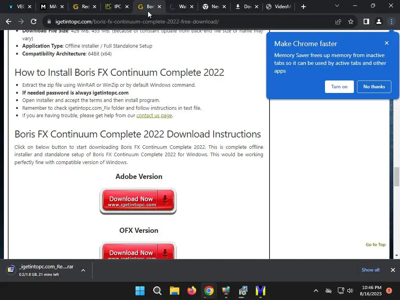Click the browser forward arrow
400x300 pixels.
tap(21, 22)
